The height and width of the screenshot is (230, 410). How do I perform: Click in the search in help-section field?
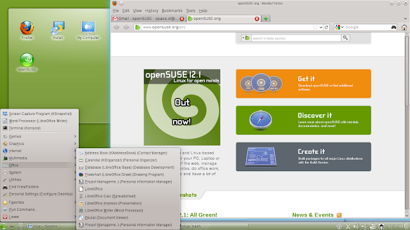296,38
